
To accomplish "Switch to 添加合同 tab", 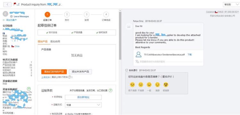I will coord(55,42).
